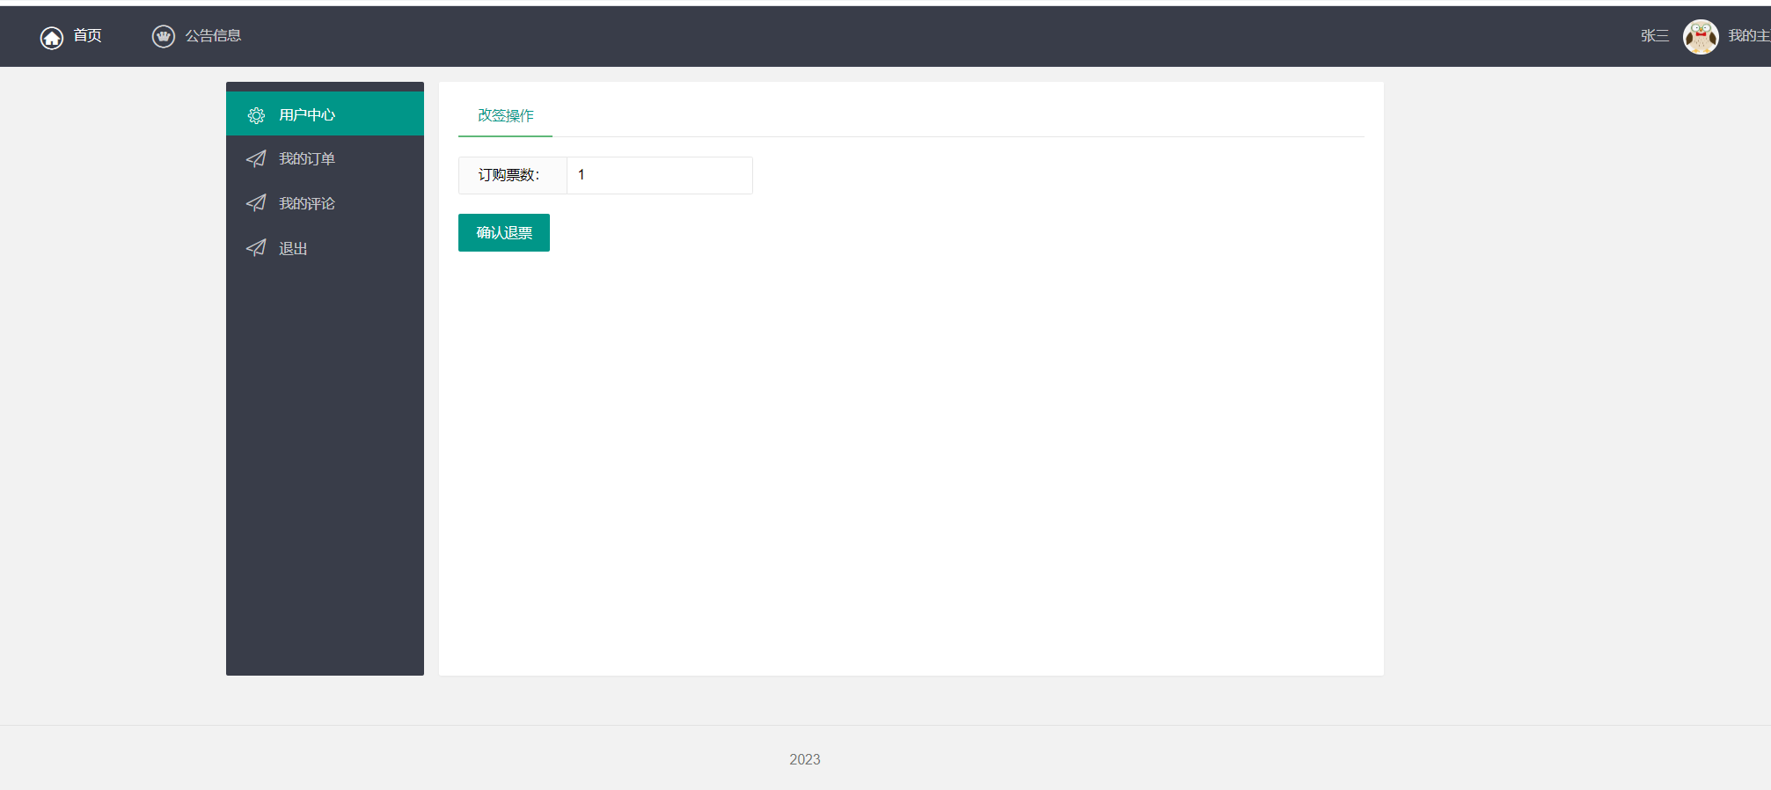This screenshot has width=1771, height=790.
Task: Open the 我的主 link at top right
Action: point(1748,36)
